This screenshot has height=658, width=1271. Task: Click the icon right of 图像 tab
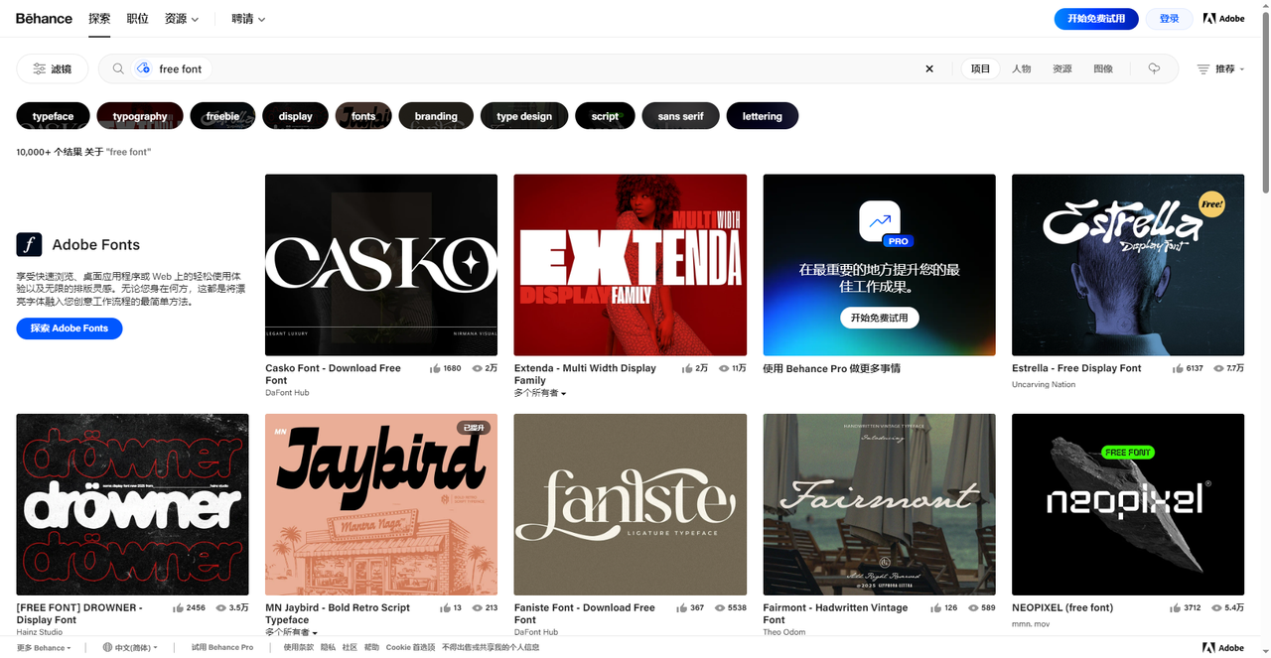pos(1154,68)
